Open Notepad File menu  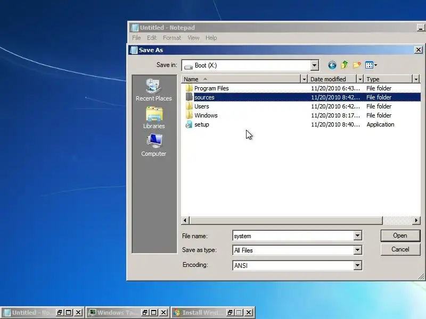tap(136, 38)
